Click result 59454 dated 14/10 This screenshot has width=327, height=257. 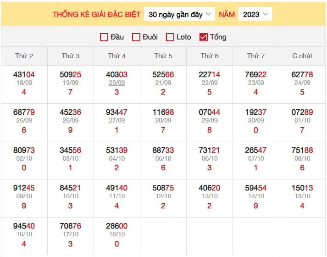point(256,188)
